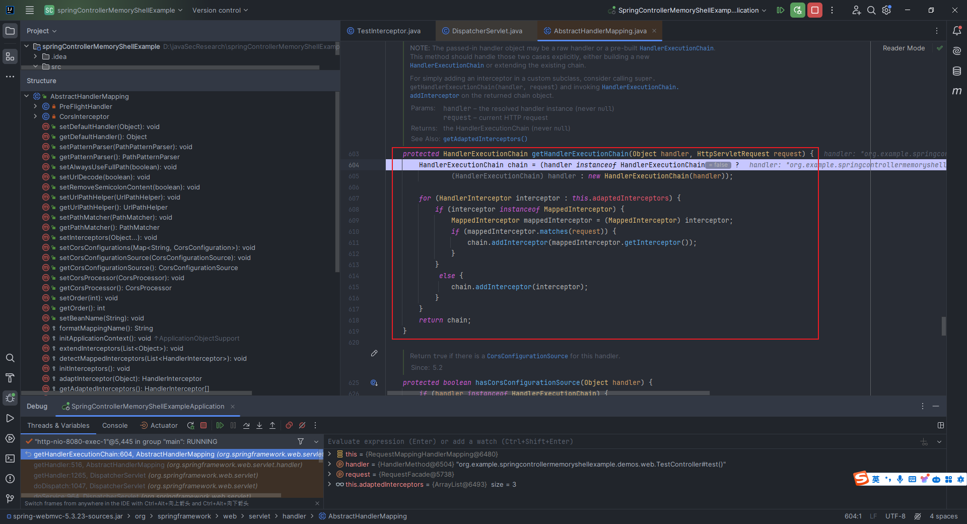Open the Structure tool window icon

coord(10,56)
